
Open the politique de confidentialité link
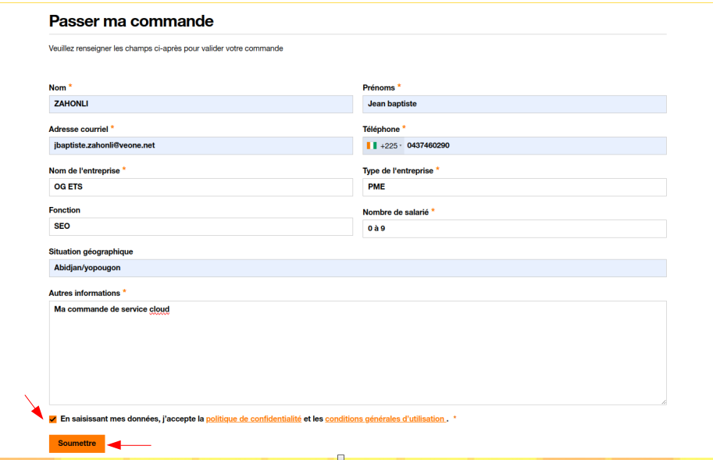(x=253, y=419)
